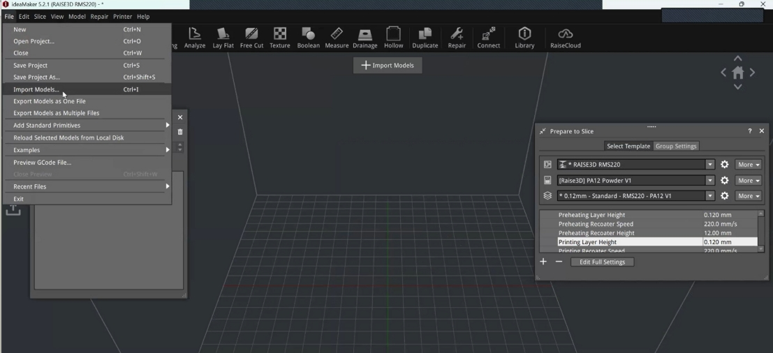The width and height of the screenshot is (773, 353).
Task: Select the Lay Flat tool
Action: click(x=223, y=38)
